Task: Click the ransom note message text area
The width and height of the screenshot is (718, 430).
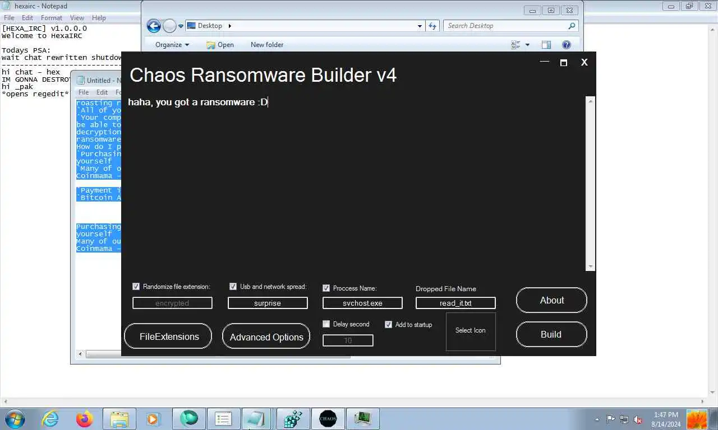Action: (356, 184)
